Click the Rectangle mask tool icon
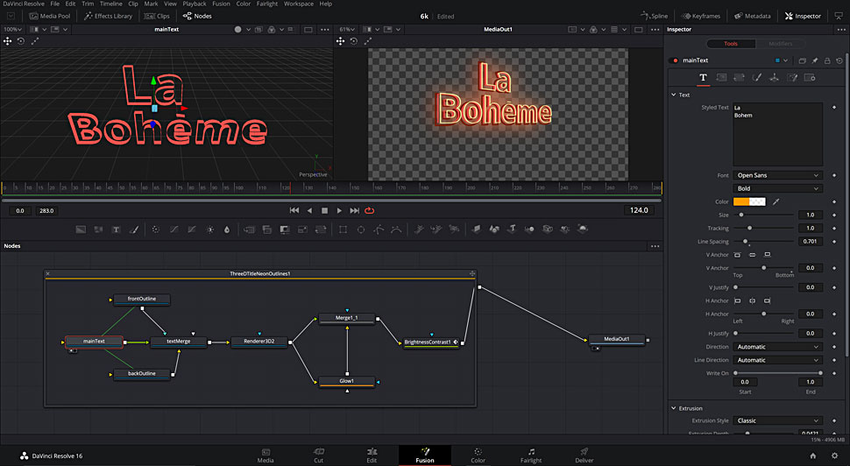850x466 pixels. pos(344,229)
